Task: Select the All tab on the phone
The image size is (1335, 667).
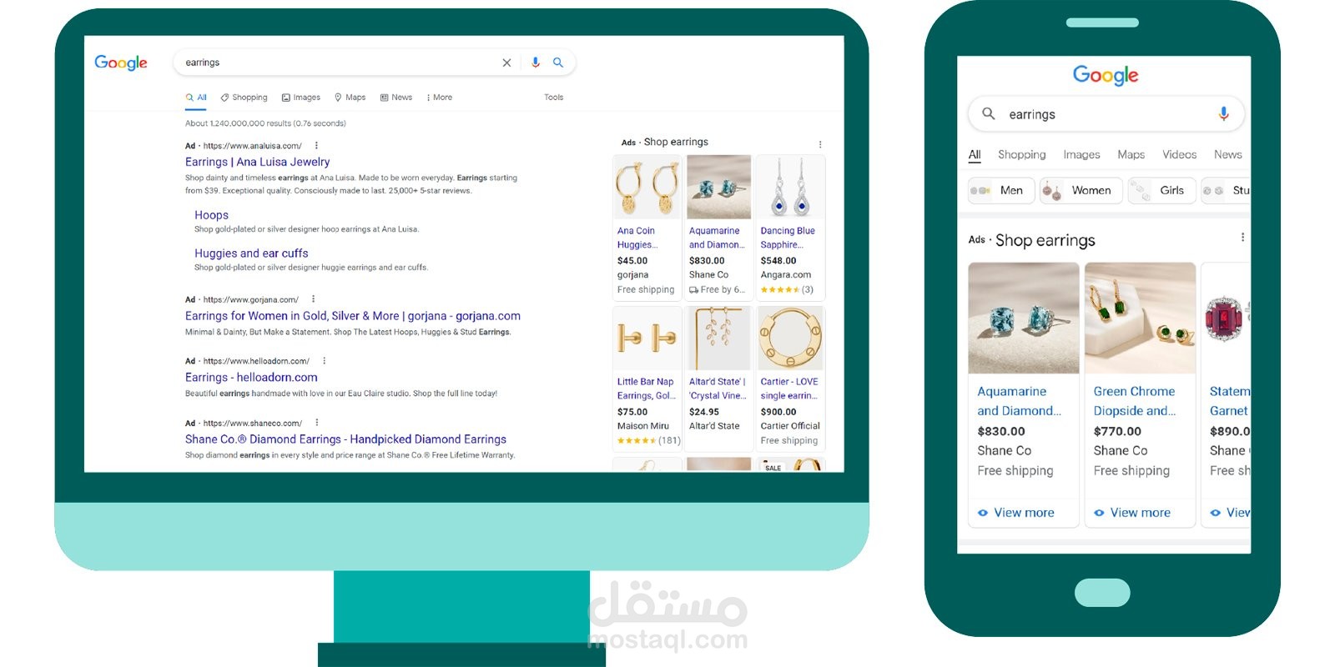Action: click(x=975, y=155)
